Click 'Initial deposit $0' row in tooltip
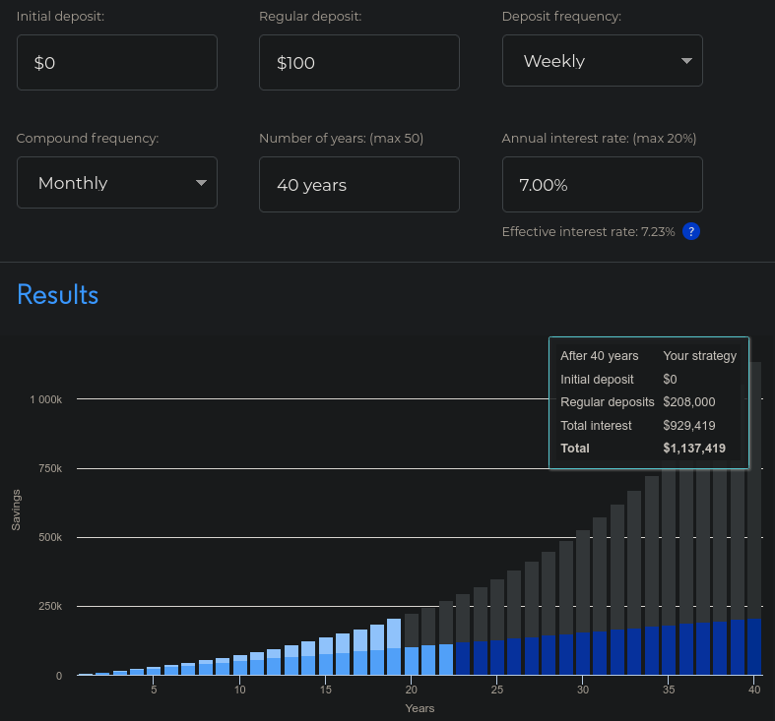The width and height of the screenshot is (775, 721). point(618,380)
